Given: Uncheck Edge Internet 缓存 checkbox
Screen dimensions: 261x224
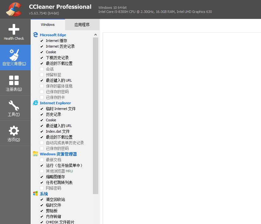Looking at the screenshot, I should point(42,41).
